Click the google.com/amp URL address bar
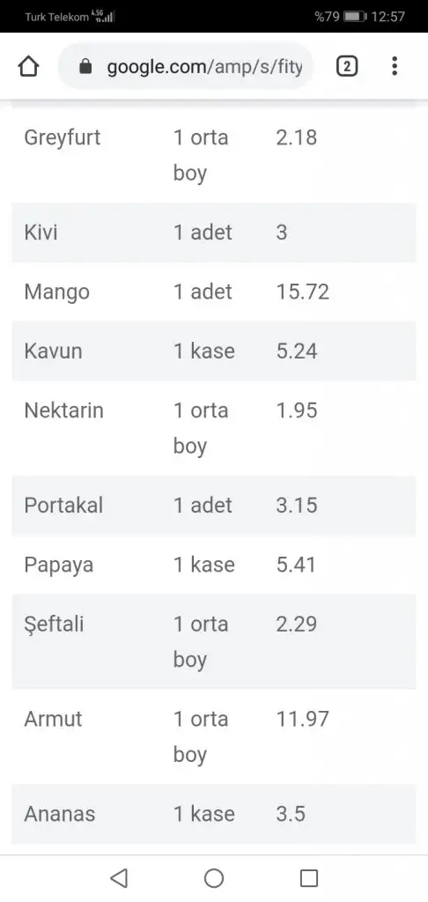This screenshot has width=428, height=902. (x=186, y=67)
